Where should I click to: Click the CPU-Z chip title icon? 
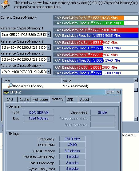tap(6, 92)
